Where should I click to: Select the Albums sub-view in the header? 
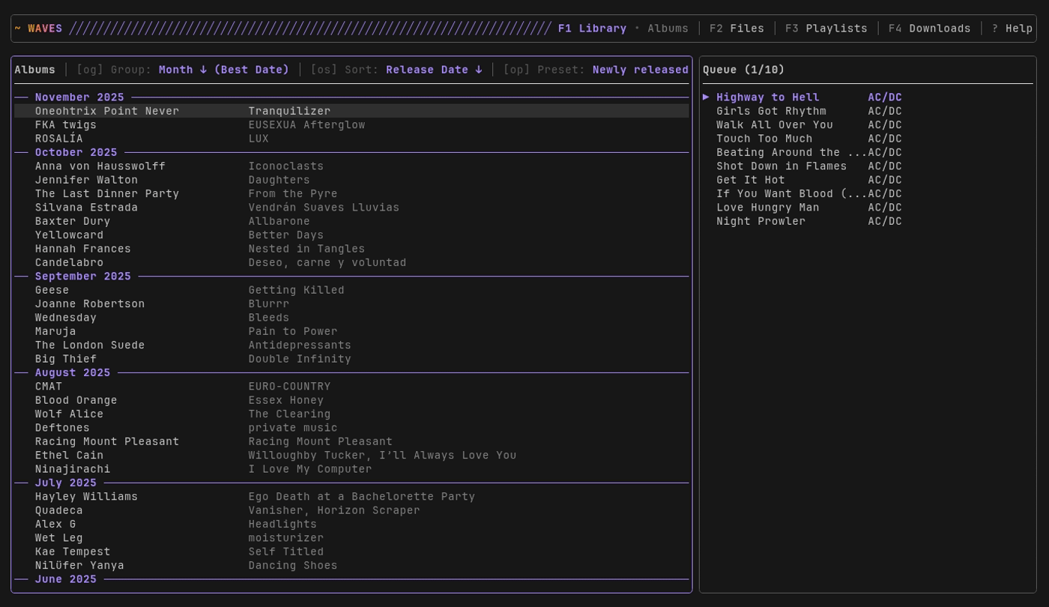point(668,28)
